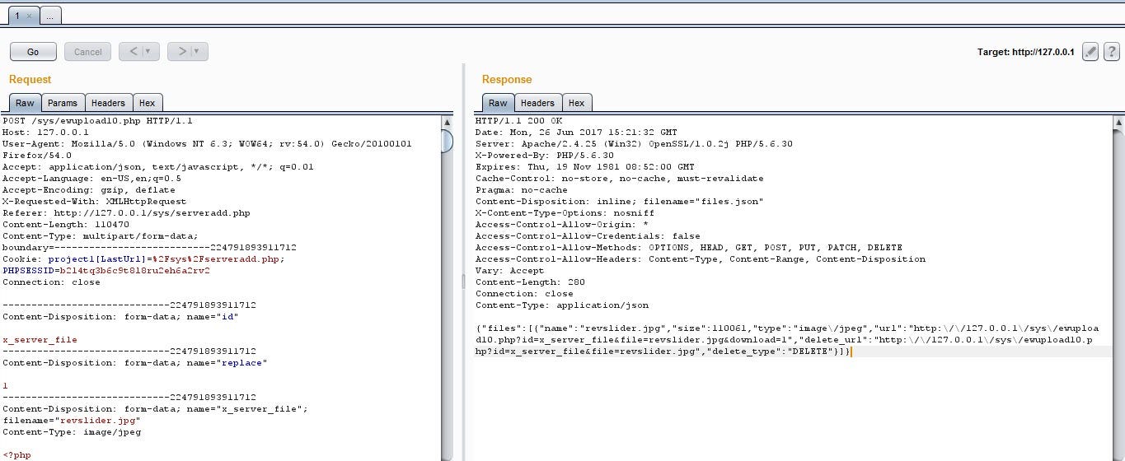Click the 'Request' panel heading
The width and height of the screenshot is (1125, 461).
(x=30, y=80)
